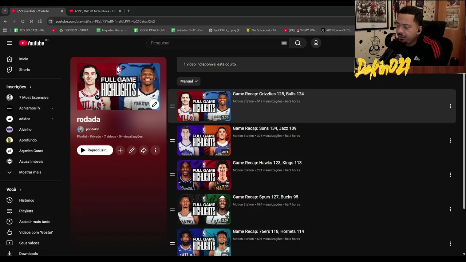Open Motion Station channel under Suns video
Viewport: 466px width, 262px height.
tap(243, 136)
